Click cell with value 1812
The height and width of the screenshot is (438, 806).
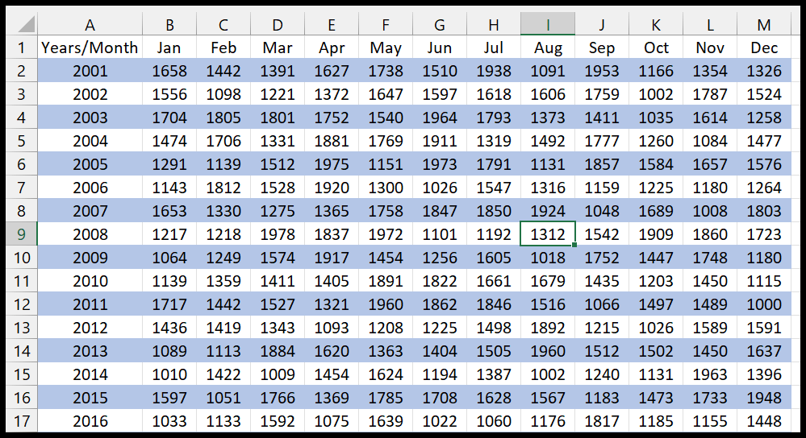pos(223,188)
